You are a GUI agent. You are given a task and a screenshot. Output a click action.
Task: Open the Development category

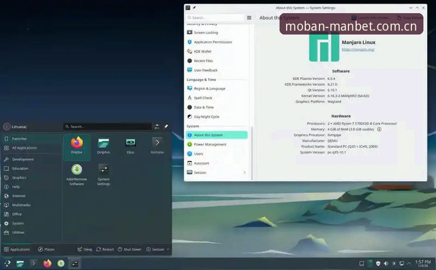(31, 159)
